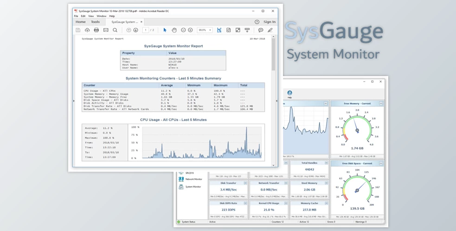Go to next page with down arrow

click(x=135, y=30)
